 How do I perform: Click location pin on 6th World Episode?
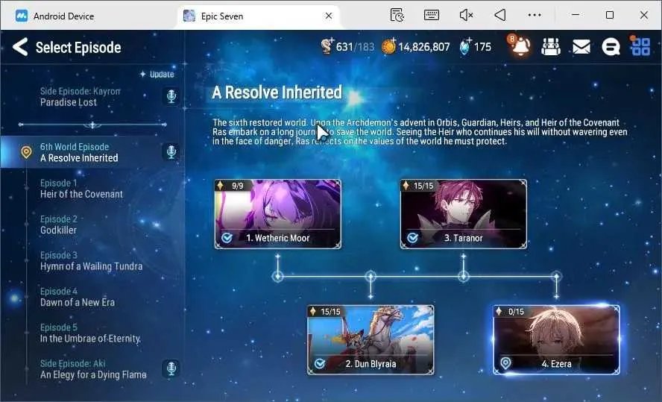(x=26, y=152)
